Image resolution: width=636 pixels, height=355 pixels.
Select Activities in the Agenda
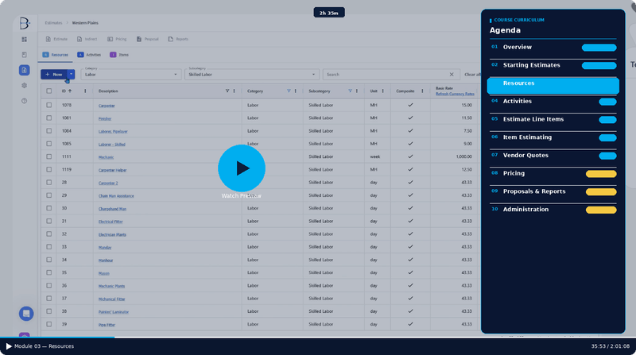pos(553,102)
